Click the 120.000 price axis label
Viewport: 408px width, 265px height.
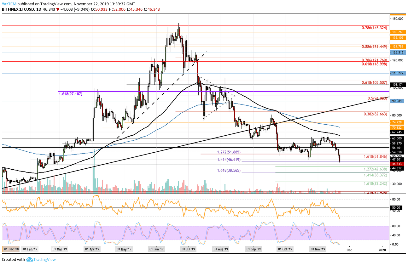tap(397, 60)
